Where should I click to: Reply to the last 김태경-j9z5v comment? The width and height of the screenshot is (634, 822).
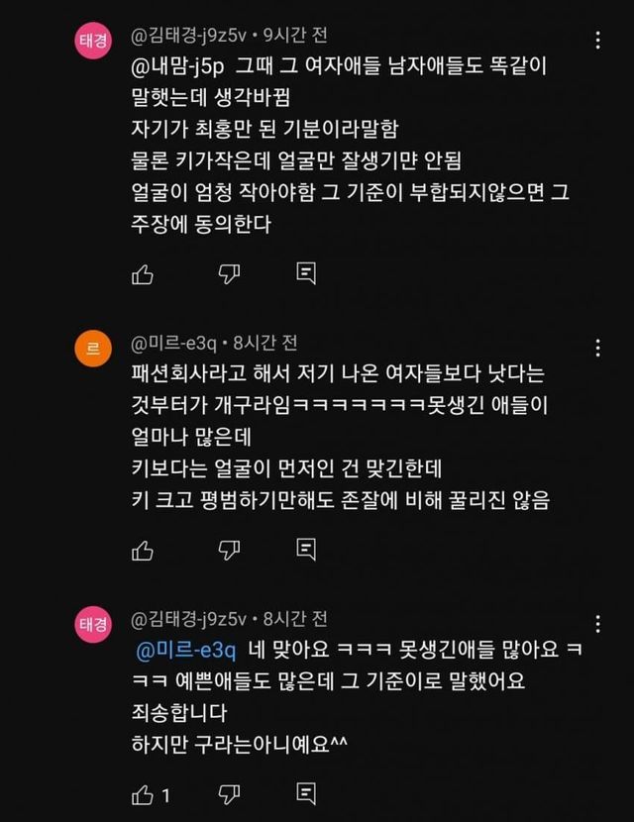[306, 794]
